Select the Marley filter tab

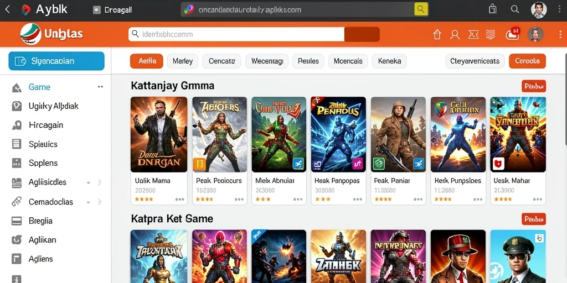click(183, 61)
